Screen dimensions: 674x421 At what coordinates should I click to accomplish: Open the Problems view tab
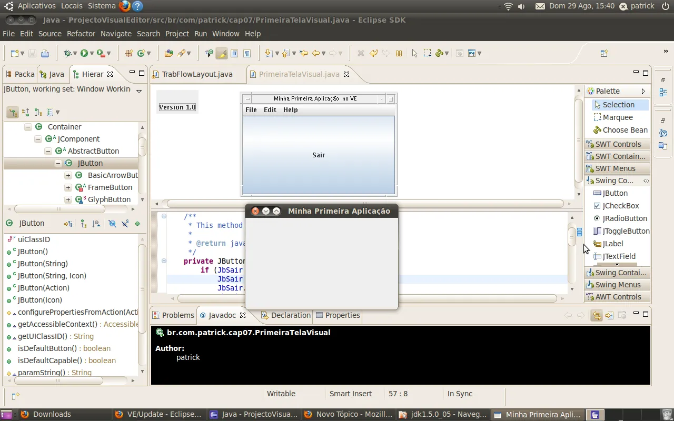(x=177, y=315)
